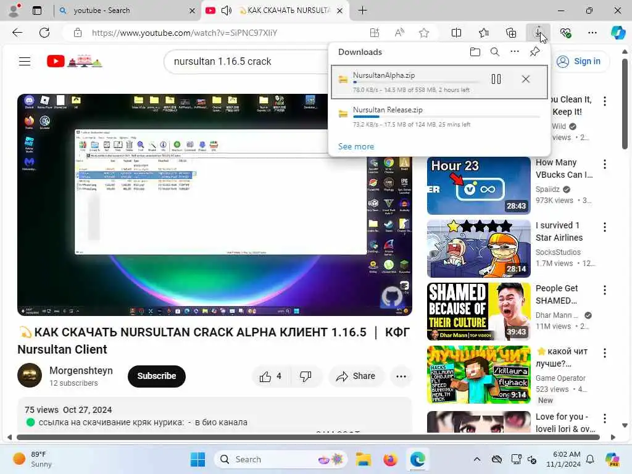Screen dimensions: 632x474
Task: Pause the NursultanAlpha.zip download
Action: coord(496,79)
